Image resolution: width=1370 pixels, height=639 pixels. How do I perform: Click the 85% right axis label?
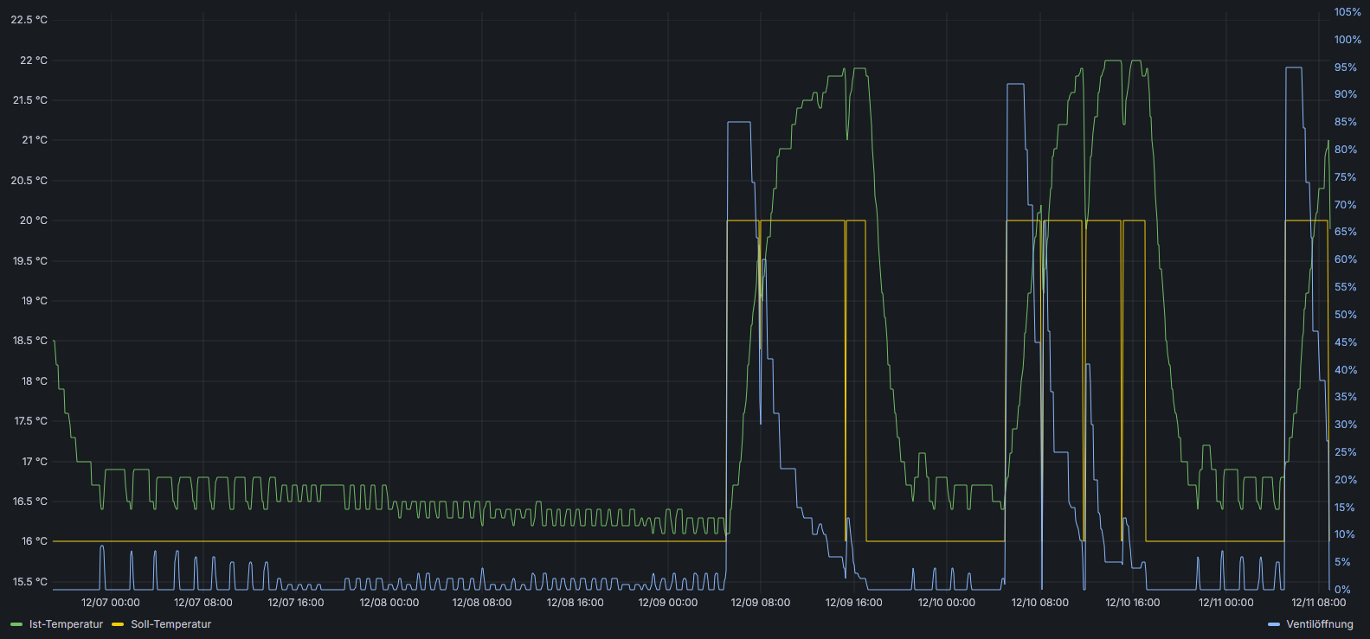click(x=1346, y=122)
